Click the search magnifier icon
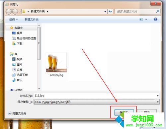 (x=158, y=11)
